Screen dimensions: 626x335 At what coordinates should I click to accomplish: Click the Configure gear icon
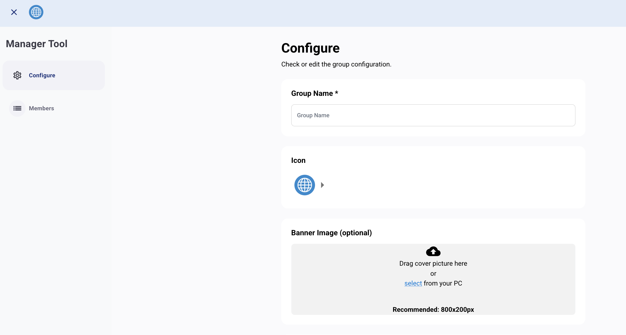point(17,75)
